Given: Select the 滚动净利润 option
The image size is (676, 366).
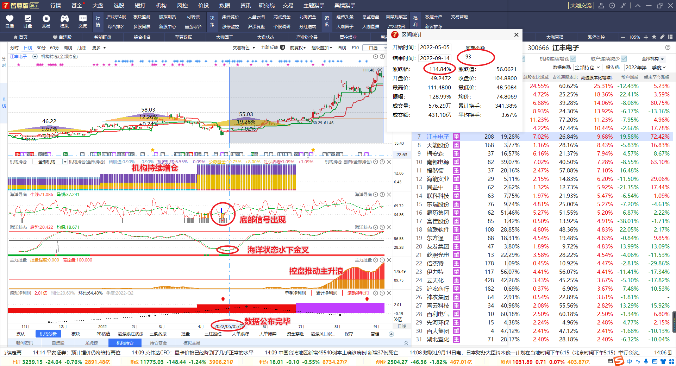Looking at the screenshot, I should click(358, 293).
